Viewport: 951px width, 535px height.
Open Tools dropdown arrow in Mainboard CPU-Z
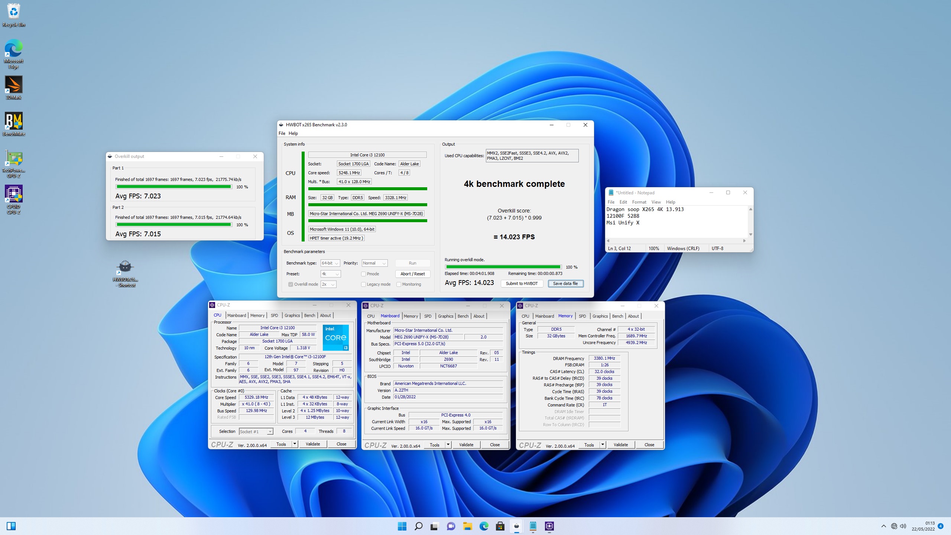click(x=448, y=445)
